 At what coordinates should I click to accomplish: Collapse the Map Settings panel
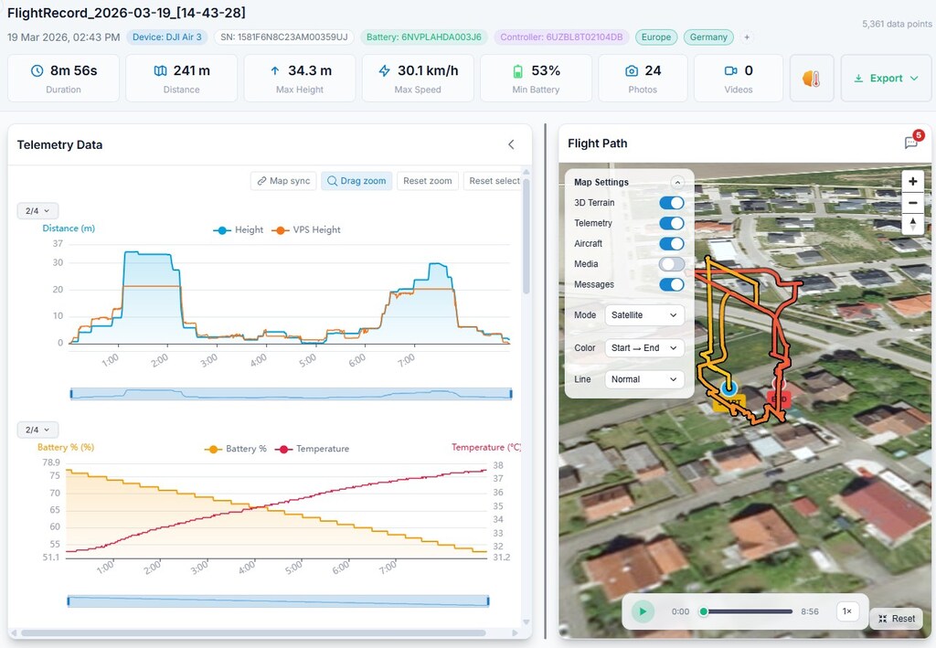pos(677,182)
